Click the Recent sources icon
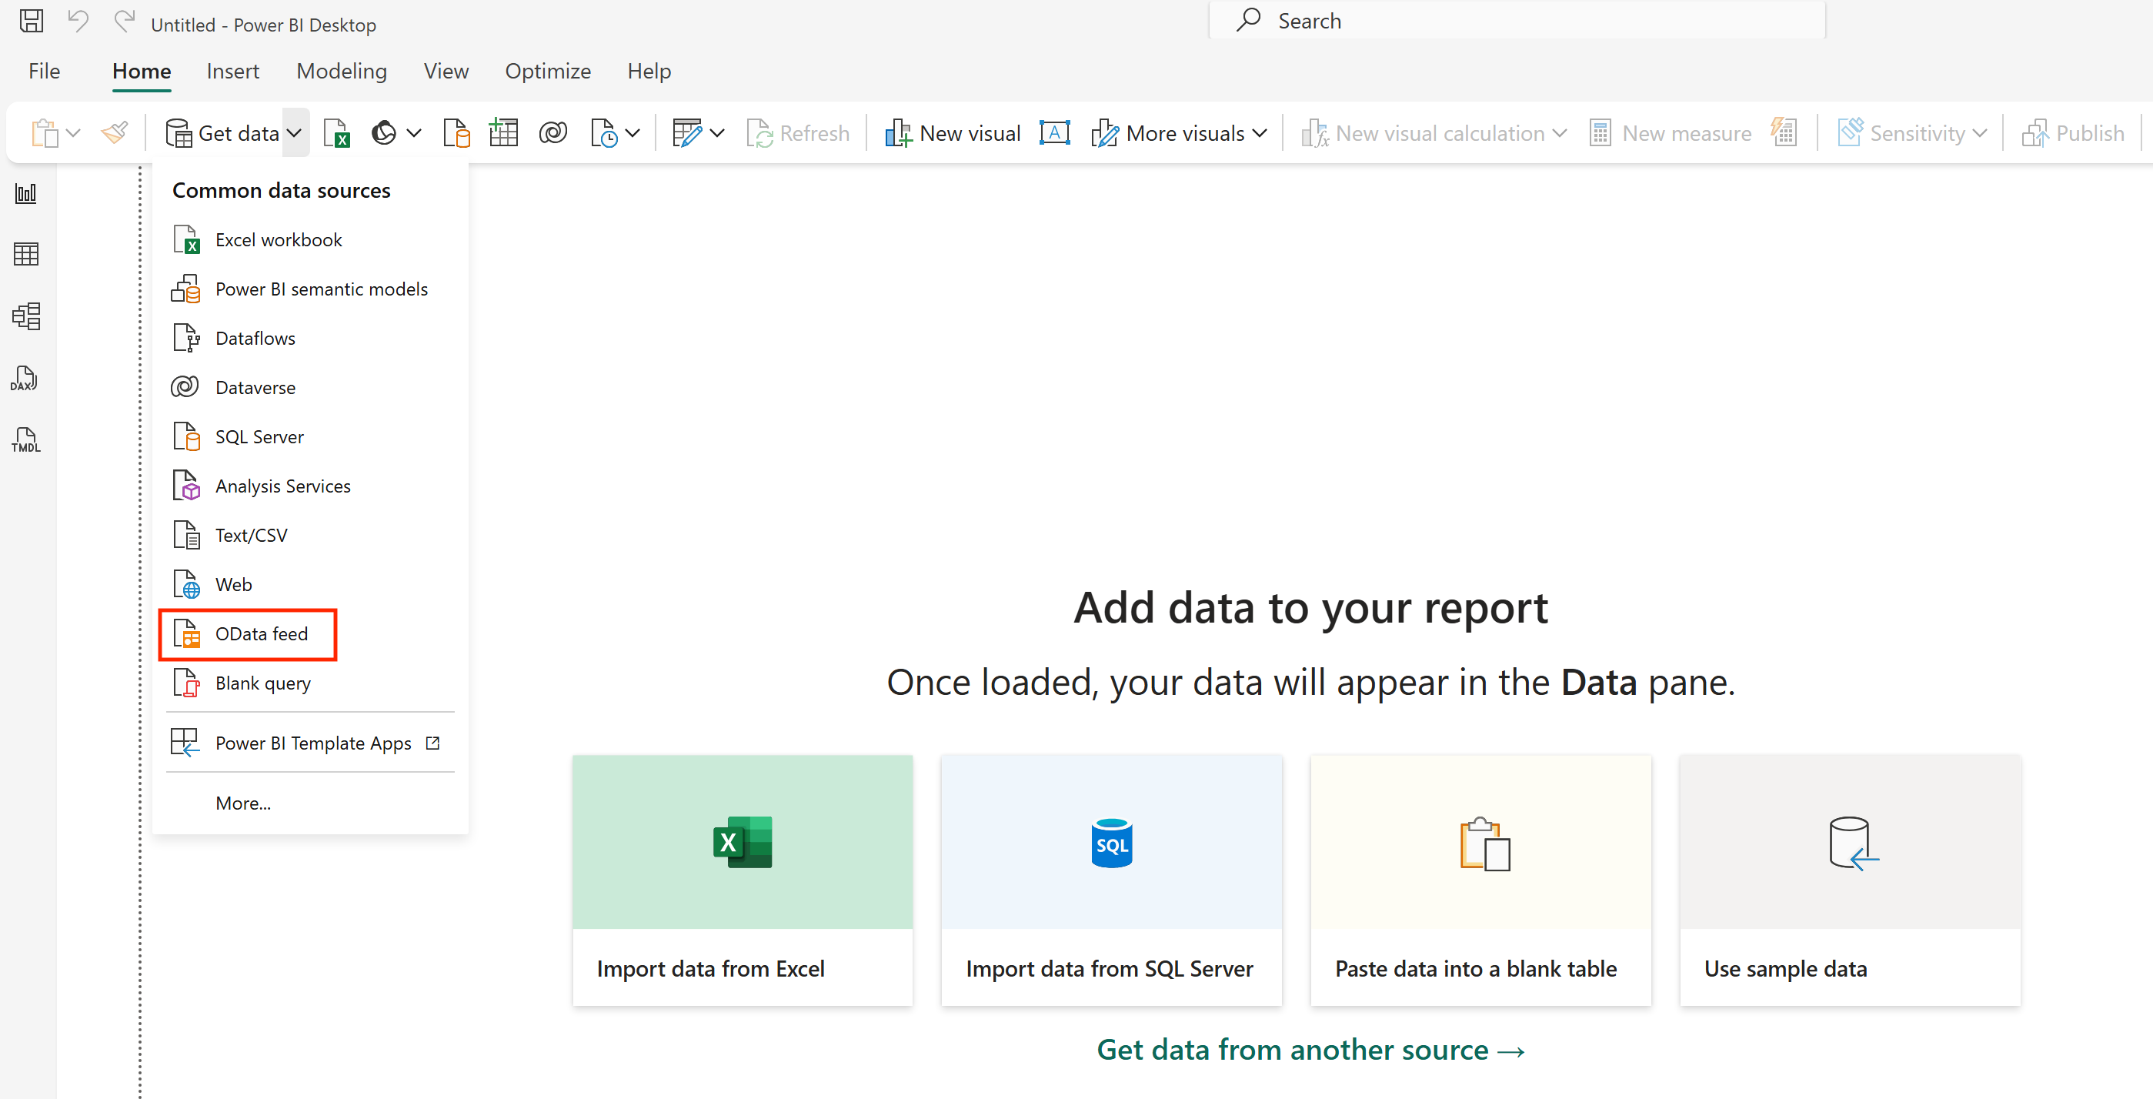Viewport: 2153px width, 1099px height. [x=603, y=133]
